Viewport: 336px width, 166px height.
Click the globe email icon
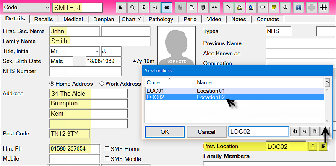click(251, 8)
